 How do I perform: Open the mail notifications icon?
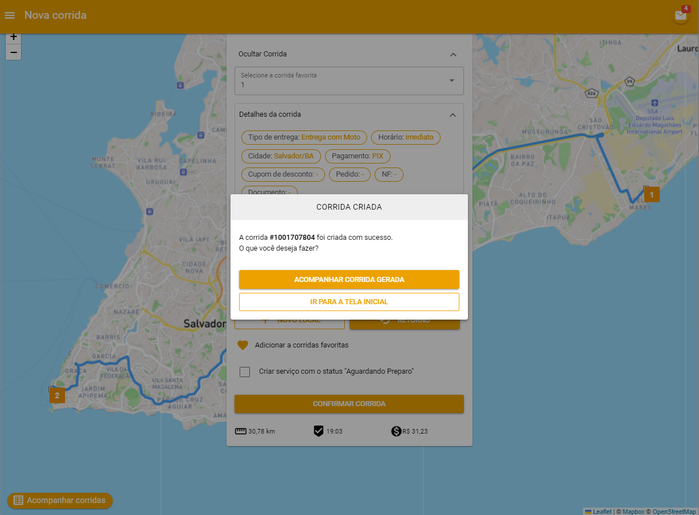point(681,15)
